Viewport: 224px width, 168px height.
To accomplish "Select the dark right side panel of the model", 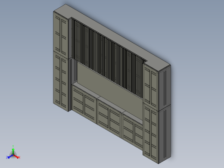I will tap(165, 114).
